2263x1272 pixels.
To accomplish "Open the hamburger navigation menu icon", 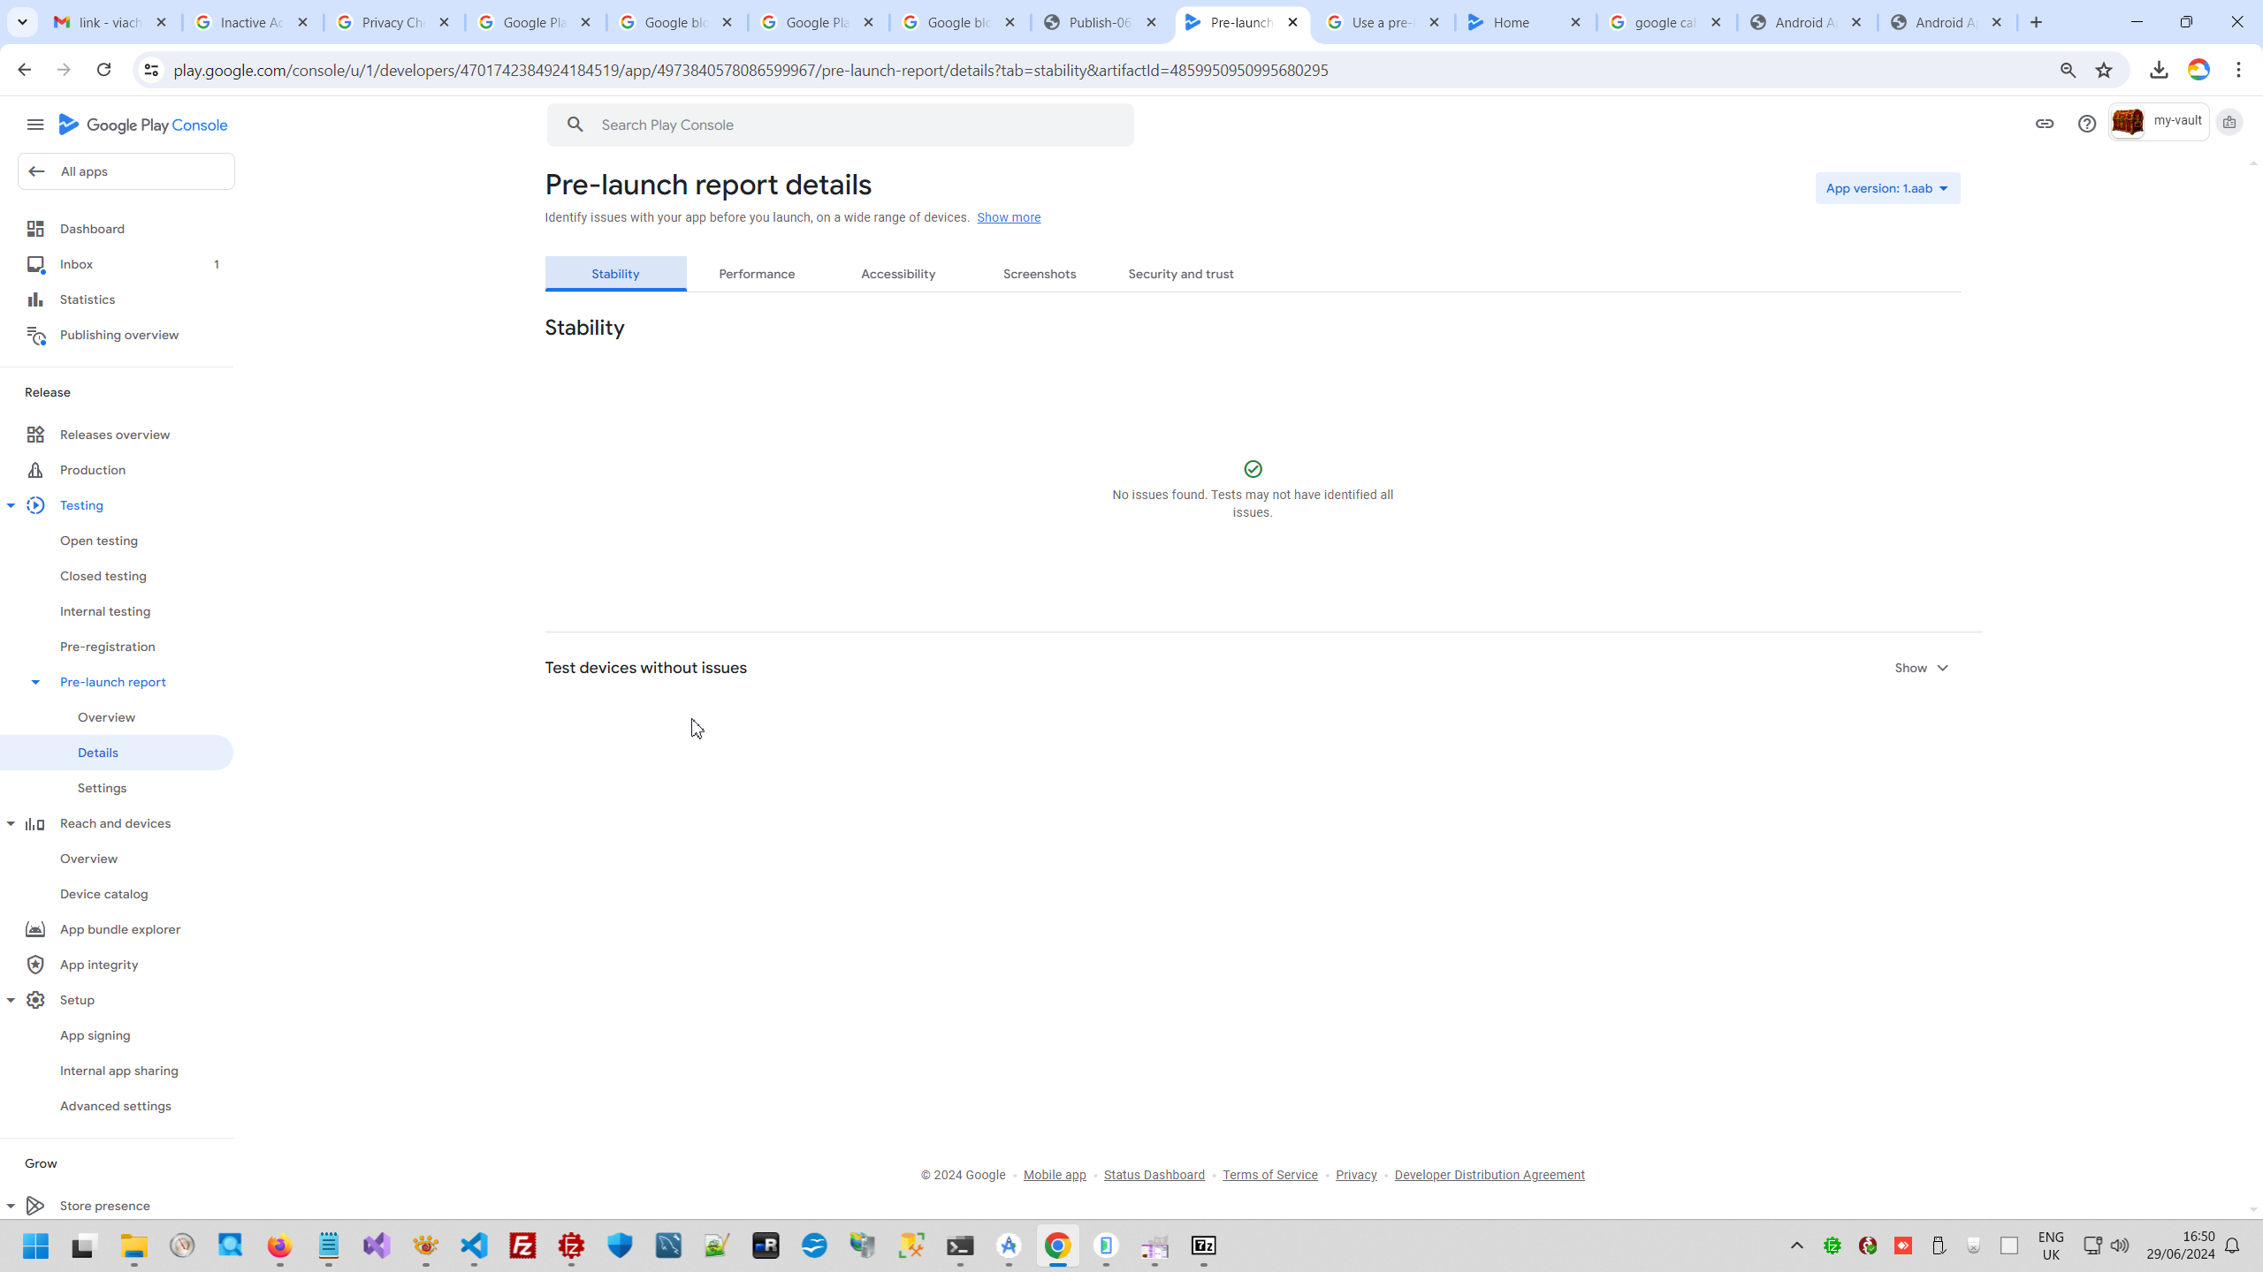I will 35,125.
